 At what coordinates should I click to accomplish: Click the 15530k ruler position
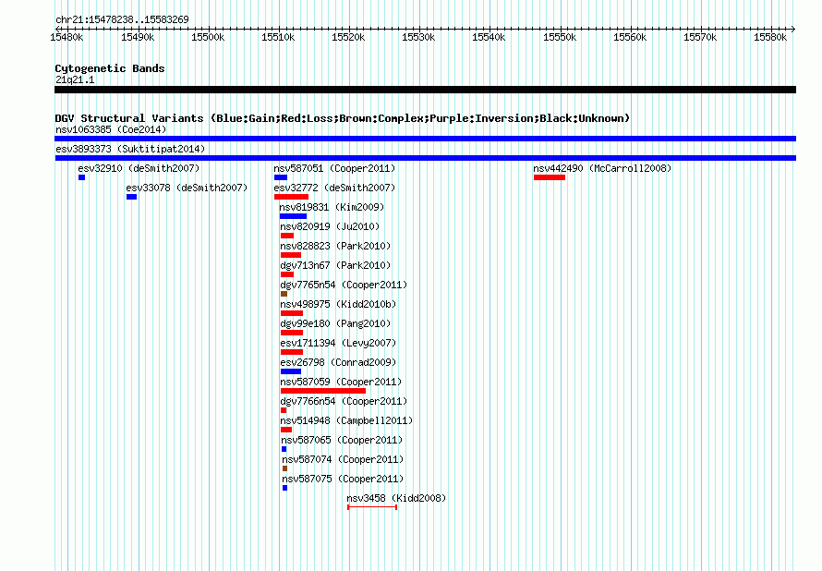pyautogui.click(x=418, y=37)
